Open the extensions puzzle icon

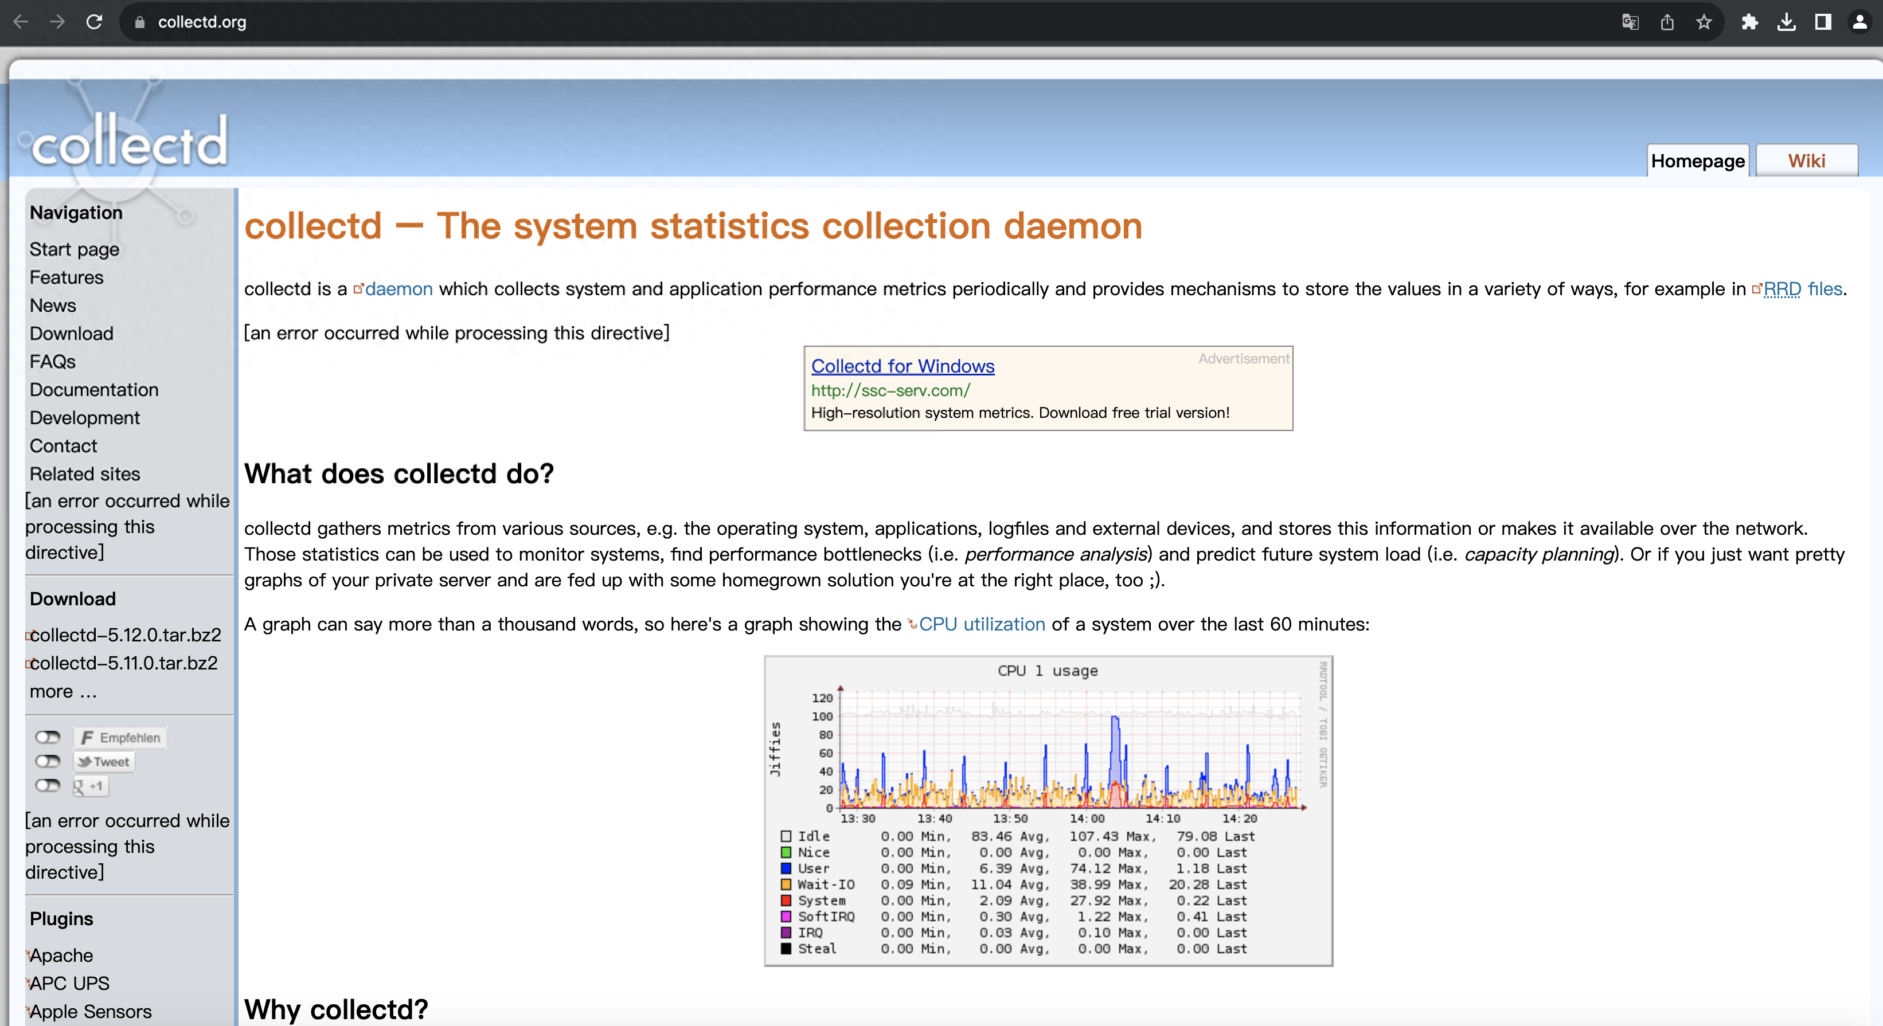point(1749,22)
